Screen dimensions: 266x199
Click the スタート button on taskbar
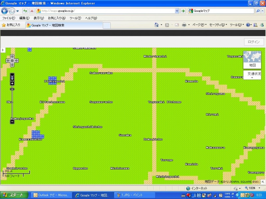(x=14, y=195)
